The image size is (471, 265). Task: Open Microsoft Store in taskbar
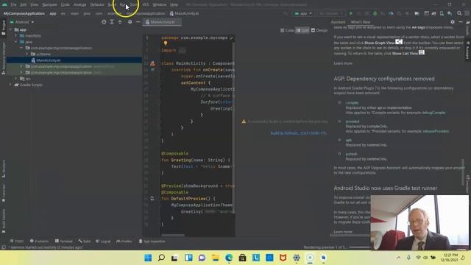coord(242,258)
